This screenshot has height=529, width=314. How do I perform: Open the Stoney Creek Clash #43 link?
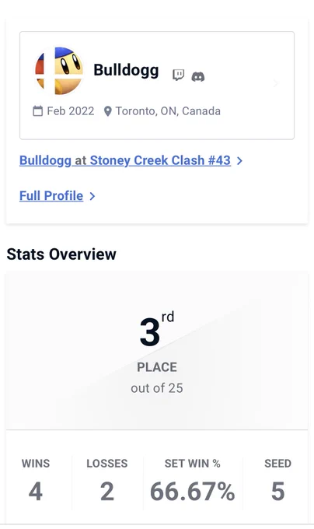click(x=125, y=160)
